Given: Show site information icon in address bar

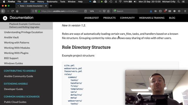Looking at the screenshot, I should point(33,11).
